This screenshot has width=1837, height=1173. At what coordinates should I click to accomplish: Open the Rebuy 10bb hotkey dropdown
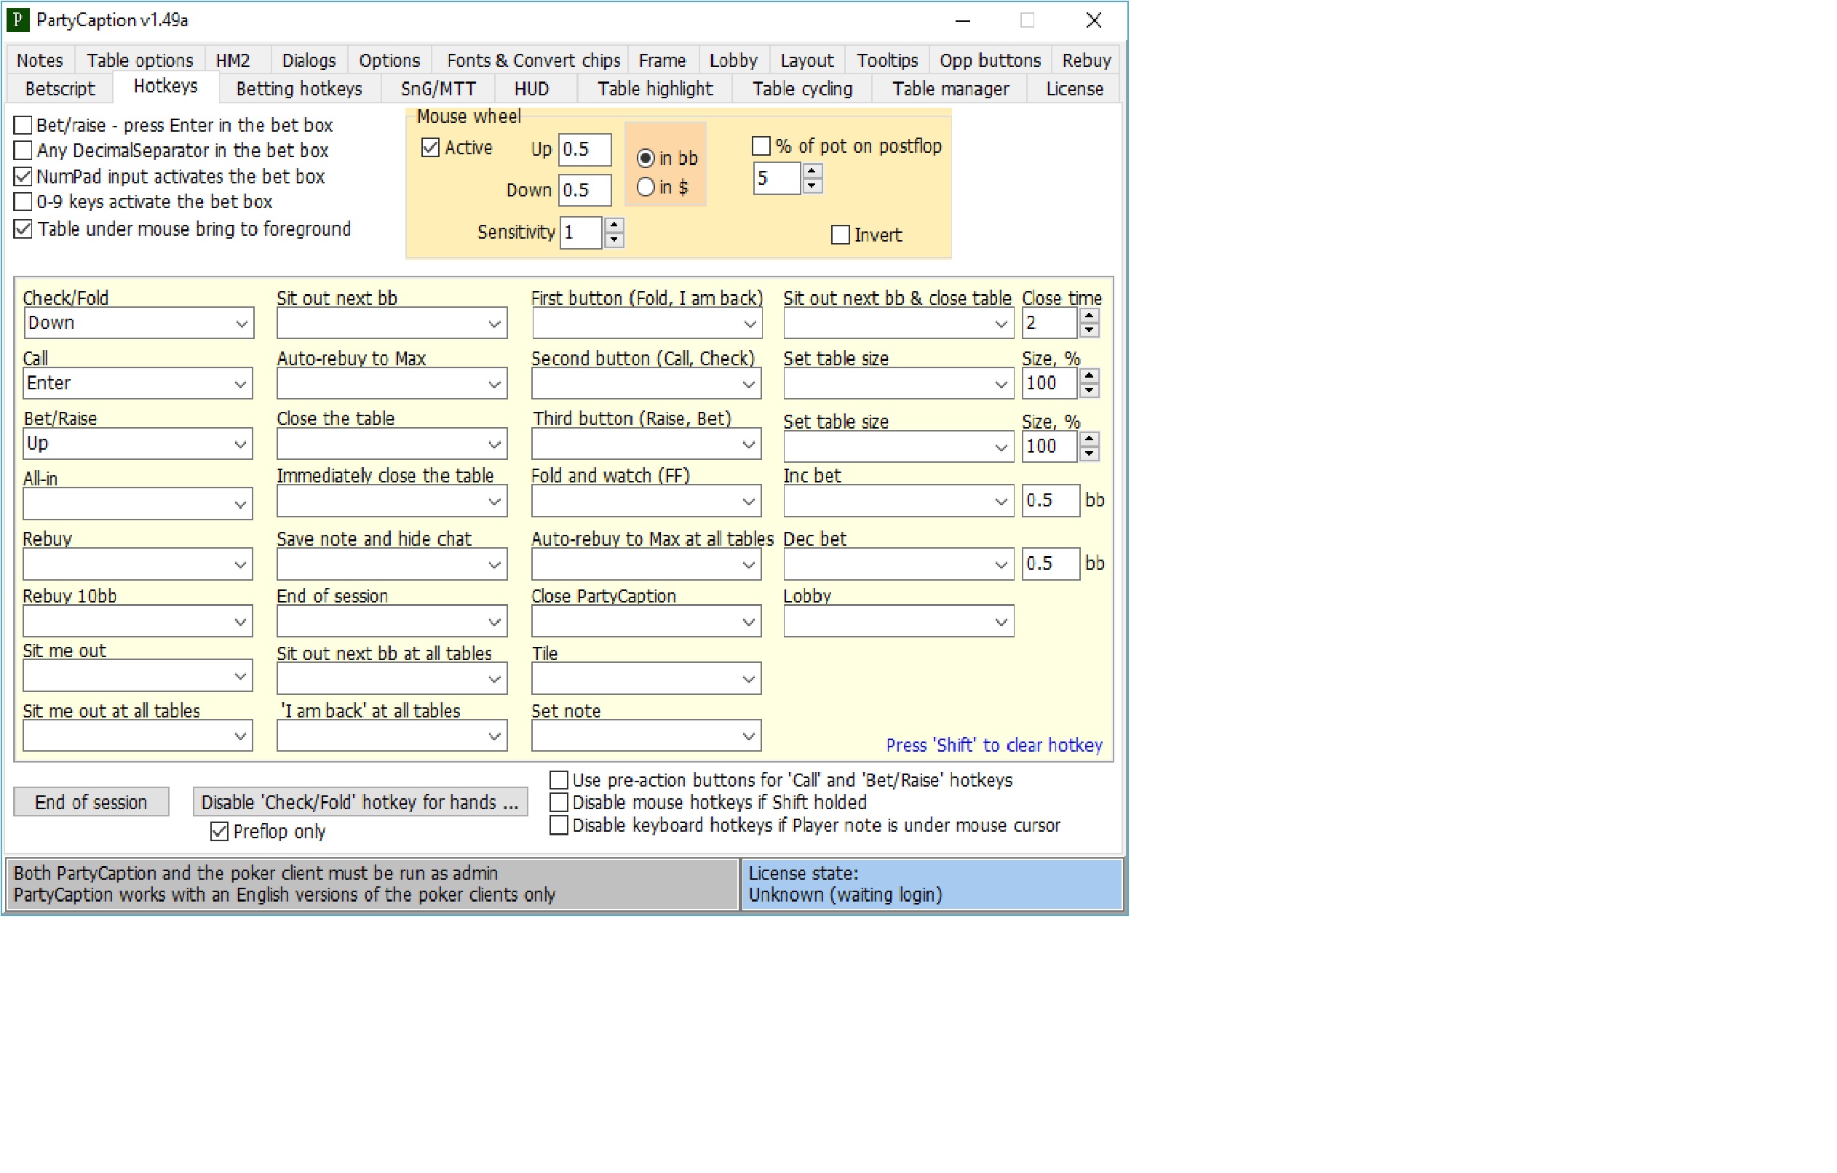[x=138, y=621]
